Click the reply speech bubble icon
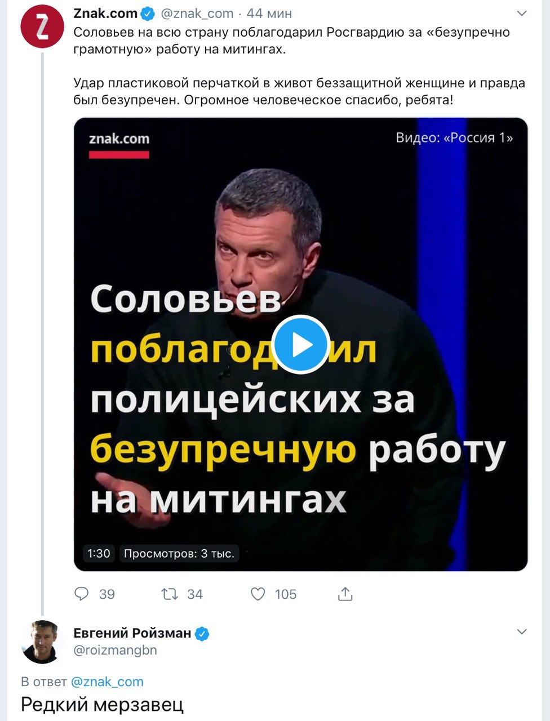 click(82, 594)
